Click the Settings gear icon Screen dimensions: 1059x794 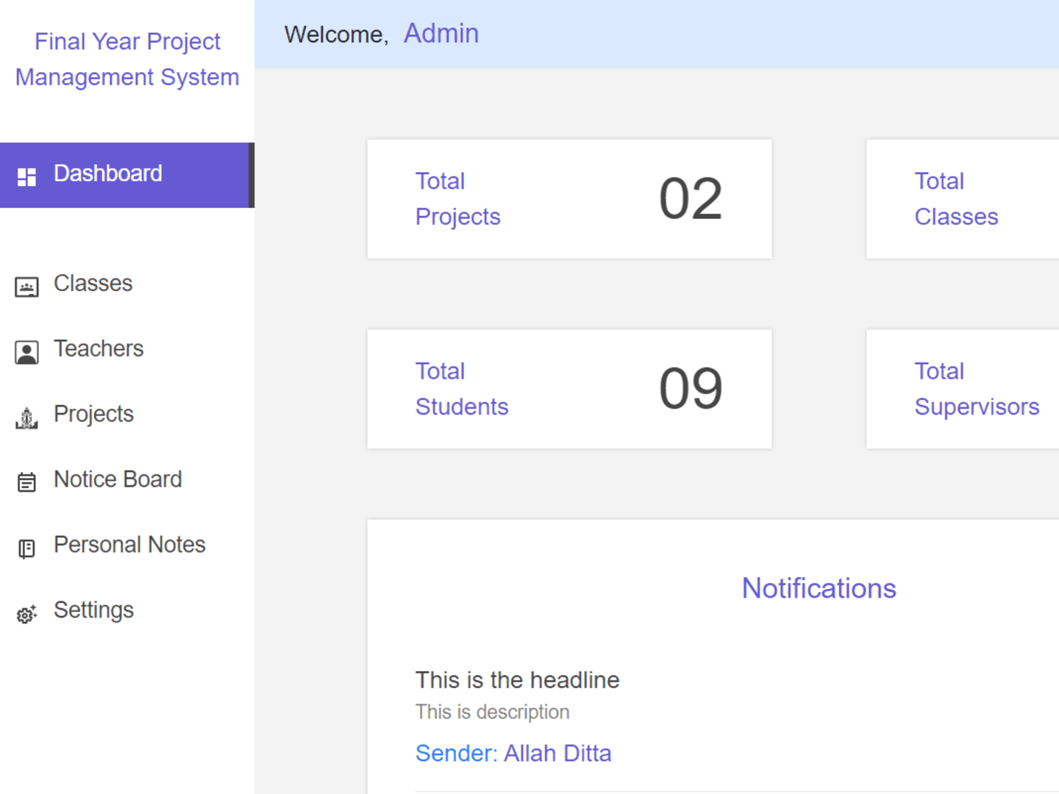coord(26,614)
